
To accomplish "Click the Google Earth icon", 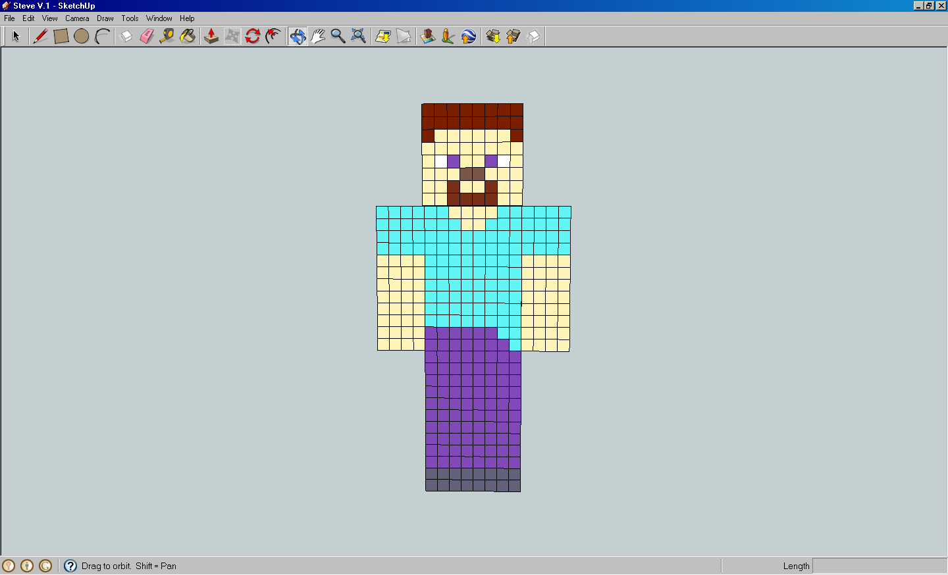I will click(x=468, y=36).
